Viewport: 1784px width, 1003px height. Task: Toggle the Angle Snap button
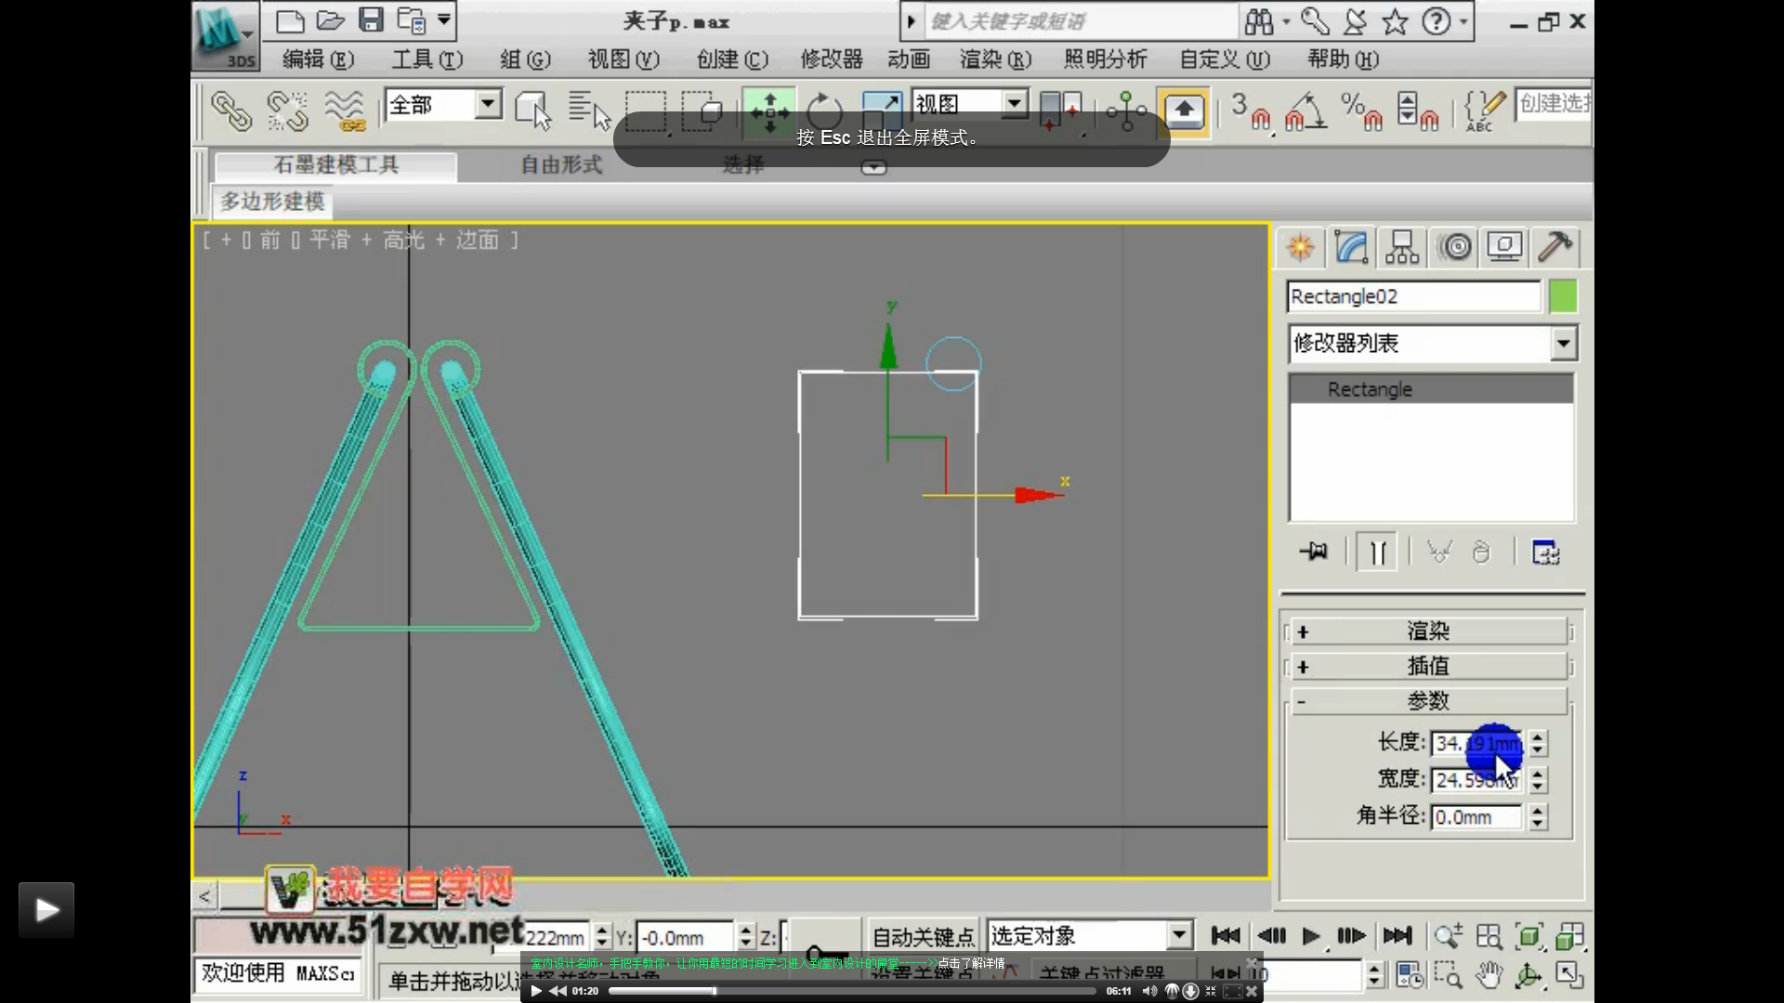click(x=1305, y=111)
